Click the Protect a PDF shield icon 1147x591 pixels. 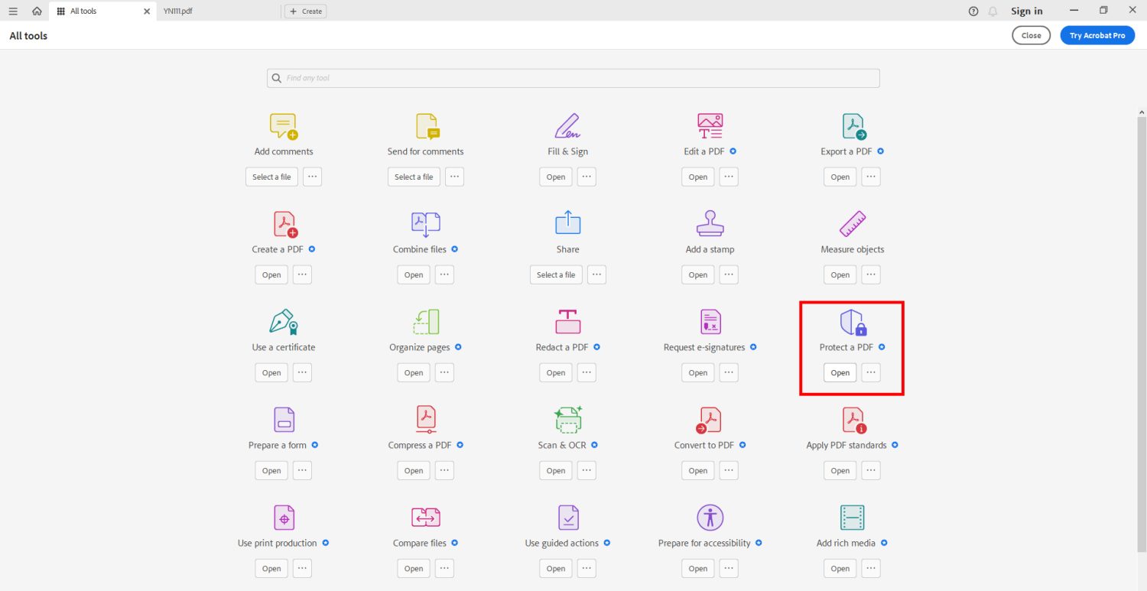[x=853, y=322]
